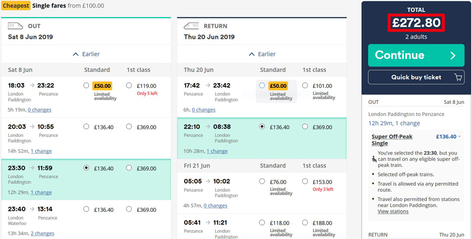Screen dimensions: 472x239
Task: Click the arrow icon on Continue button
Action: tap(453, 55)
